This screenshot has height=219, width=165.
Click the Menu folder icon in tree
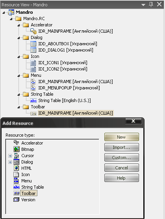pos(26,75)
